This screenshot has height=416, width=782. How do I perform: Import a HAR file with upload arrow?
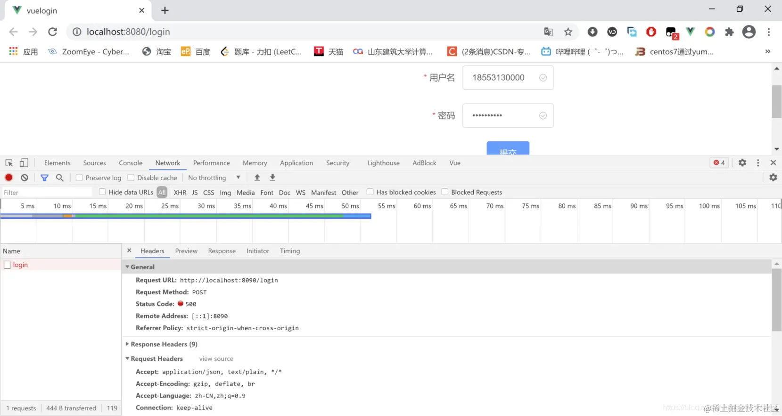[257, 177]
